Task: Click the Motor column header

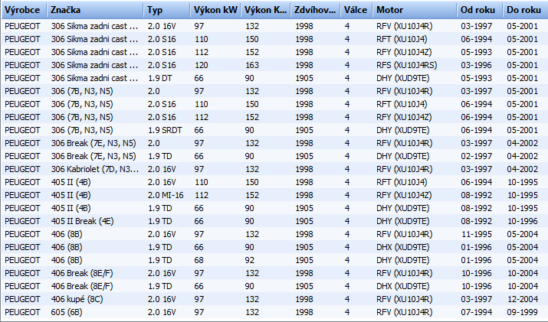Action: (415, 10)
